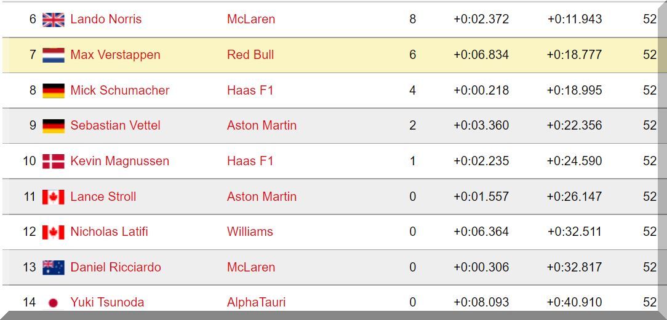
Task: Click the Canadian flag next to Nicholas Latifi
Action: [54, 232]
